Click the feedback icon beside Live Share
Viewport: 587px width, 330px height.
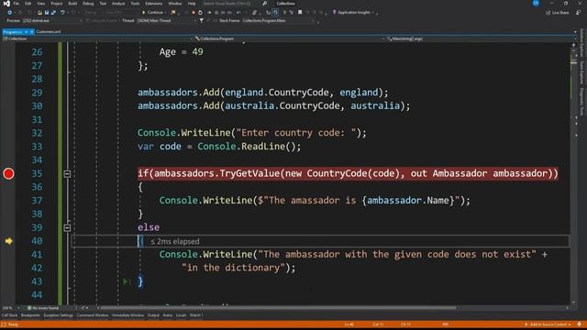pos(579,12)
